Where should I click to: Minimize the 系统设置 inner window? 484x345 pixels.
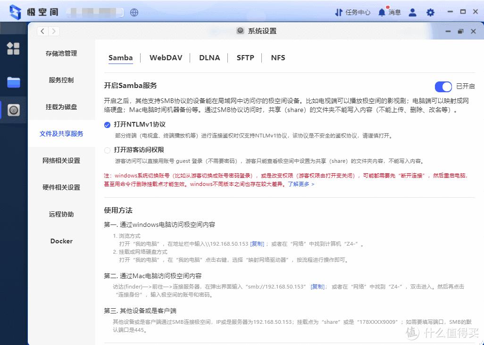click(x=448, y=31)
